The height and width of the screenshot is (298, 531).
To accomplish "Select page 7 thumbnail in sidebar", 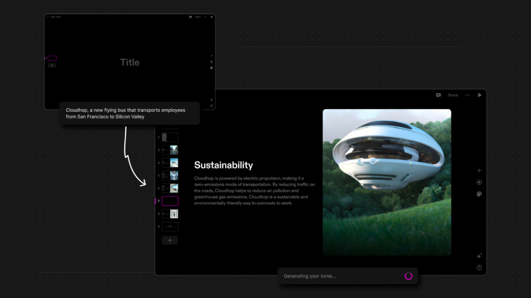I will 170,201.
